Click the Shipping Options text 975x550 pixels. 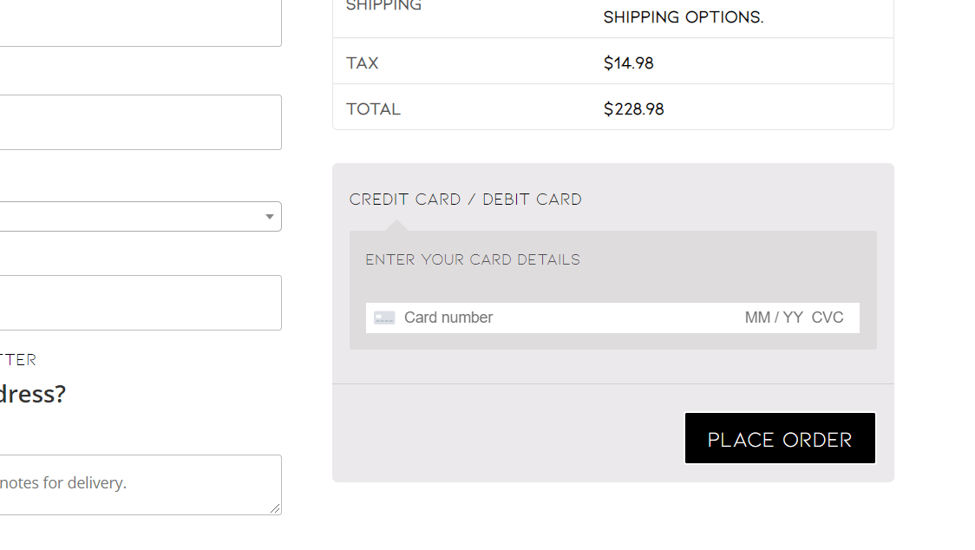click(684, 16)
